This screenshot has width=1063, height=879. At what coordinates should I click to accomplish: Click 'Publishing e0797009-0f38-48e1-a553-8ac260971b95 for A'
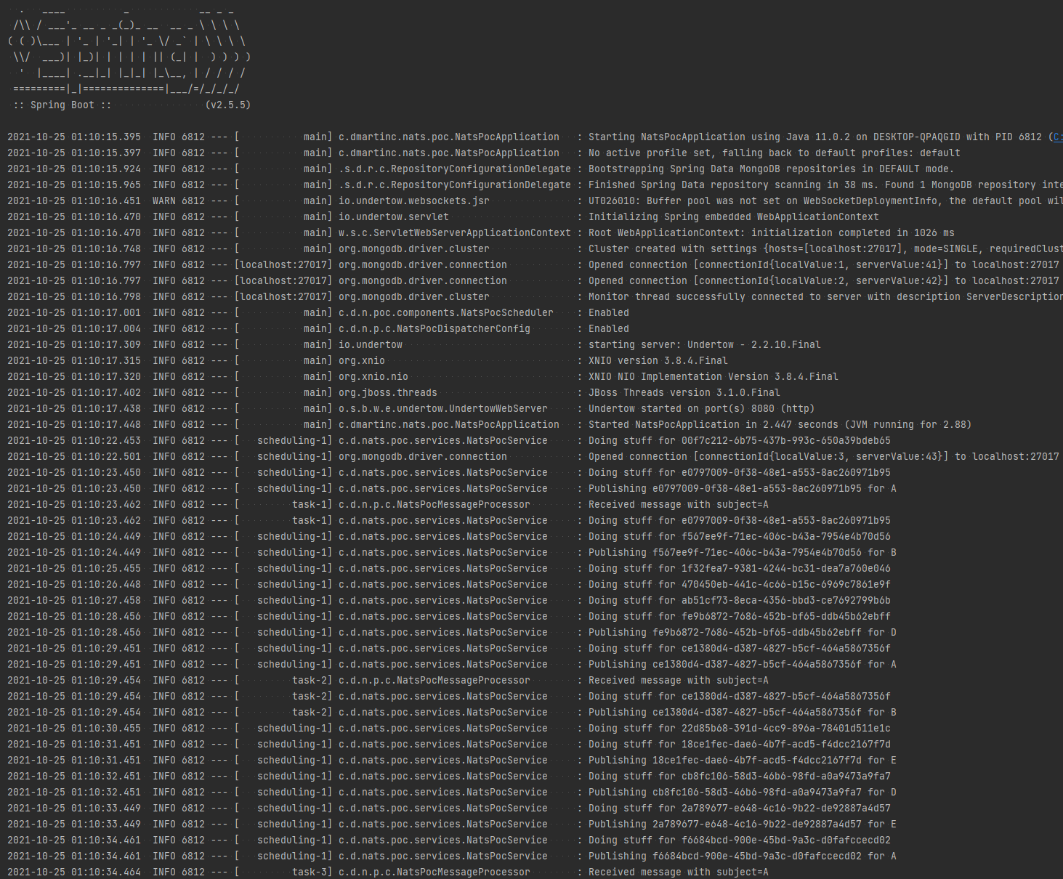743,489
